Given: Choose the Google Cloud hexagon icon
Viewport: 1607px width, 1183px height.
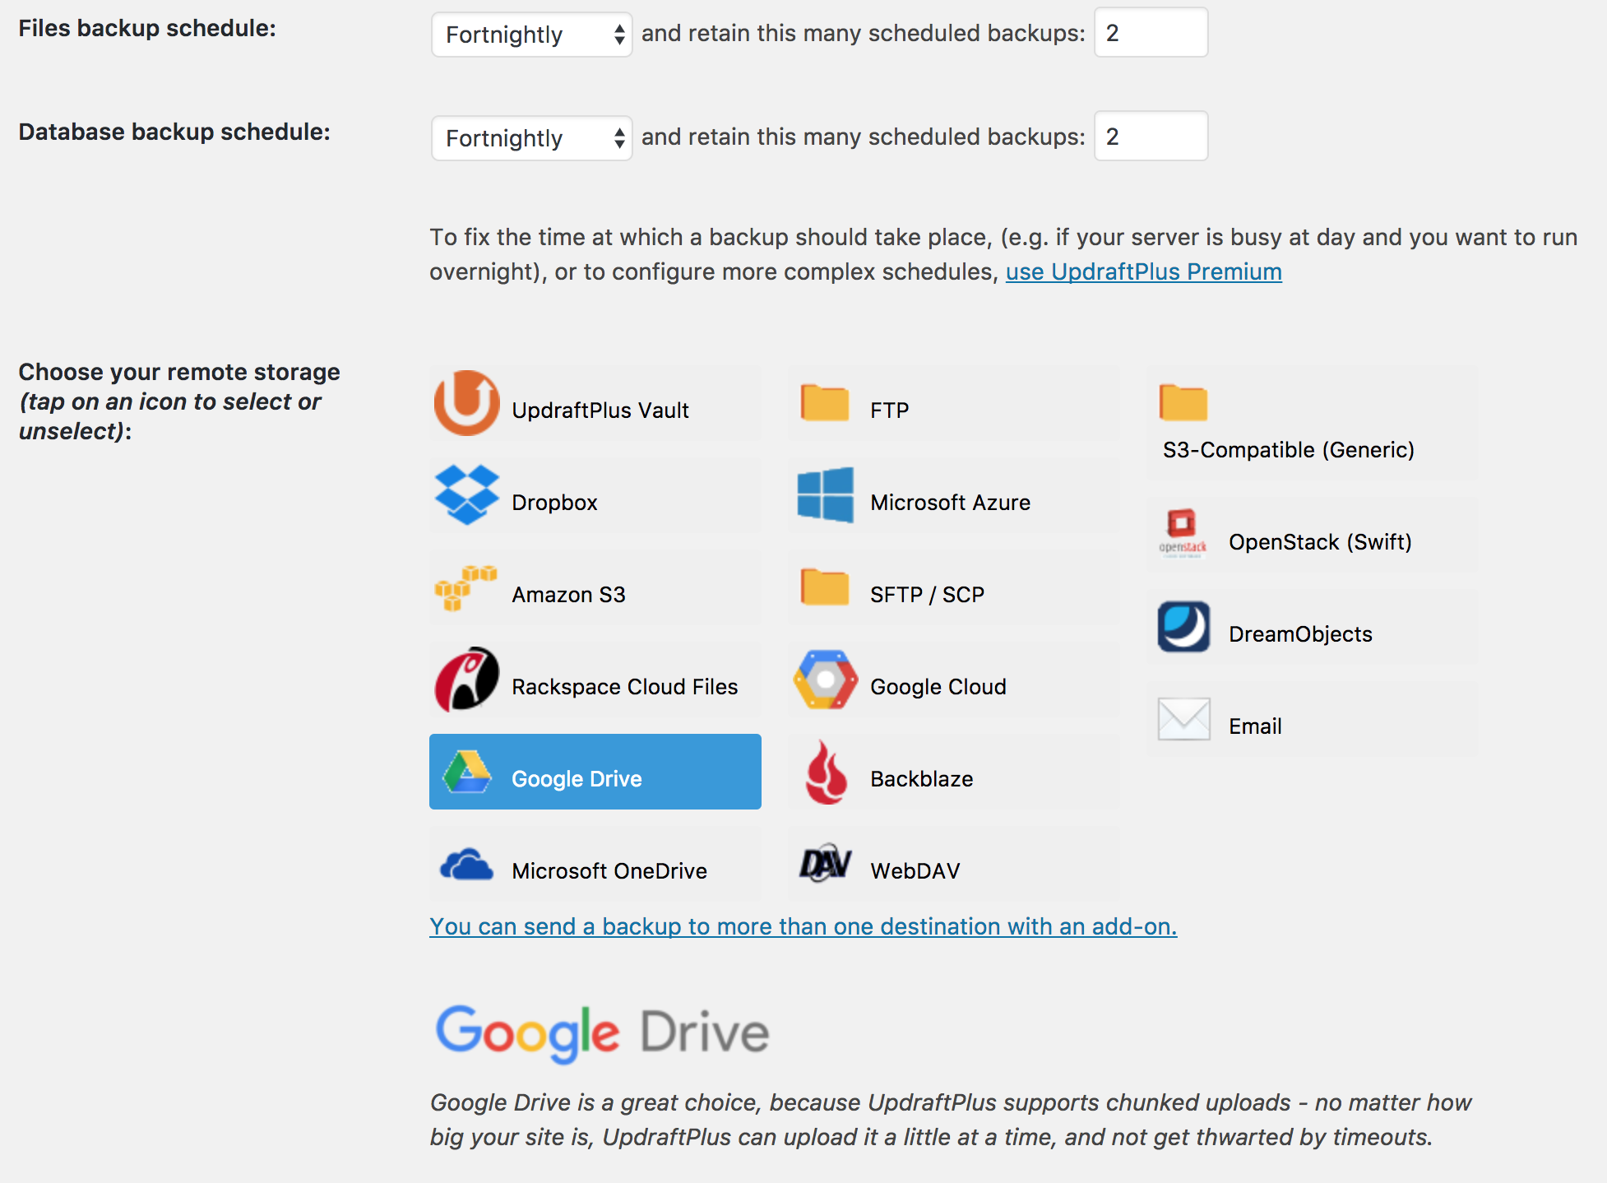Looking at the screenshot, I should point(825,680).
